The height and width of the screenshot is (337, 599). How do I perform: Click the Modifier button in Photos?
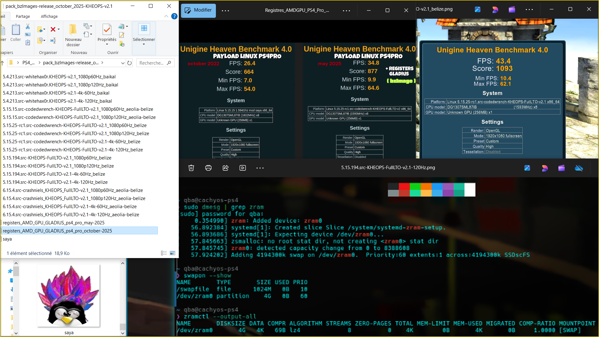[x=198, y=10]
